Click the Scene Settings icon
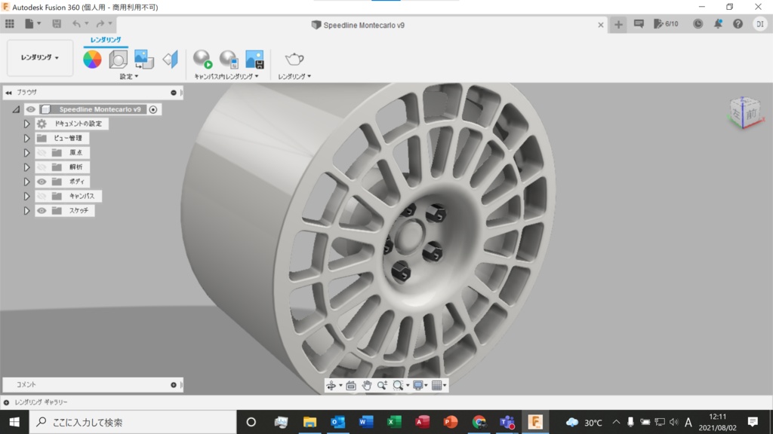773x434 pixels. 118,59
